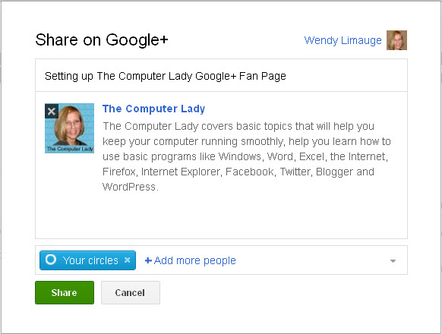Remove the link preview thumbnail with X icon

click(x=52, y=111)
